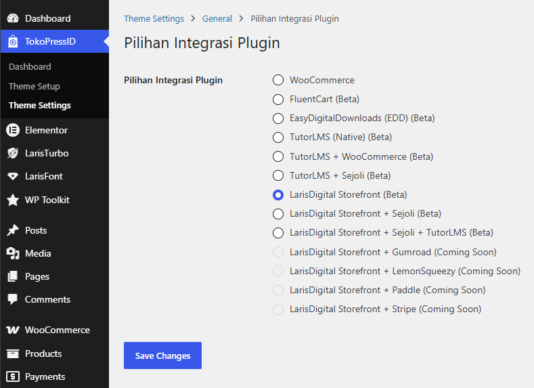Viewport: 534px width, 388px height.
Task: Click the Gumroad (Coming Soon) radio button
Action: (x=278, y=252)
